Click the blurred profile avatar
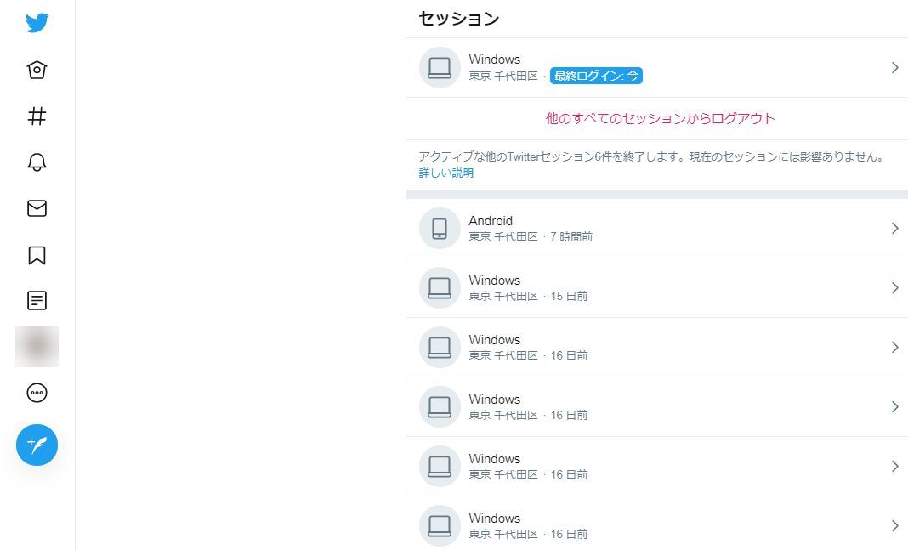908x550 pixels. (37, 347)
